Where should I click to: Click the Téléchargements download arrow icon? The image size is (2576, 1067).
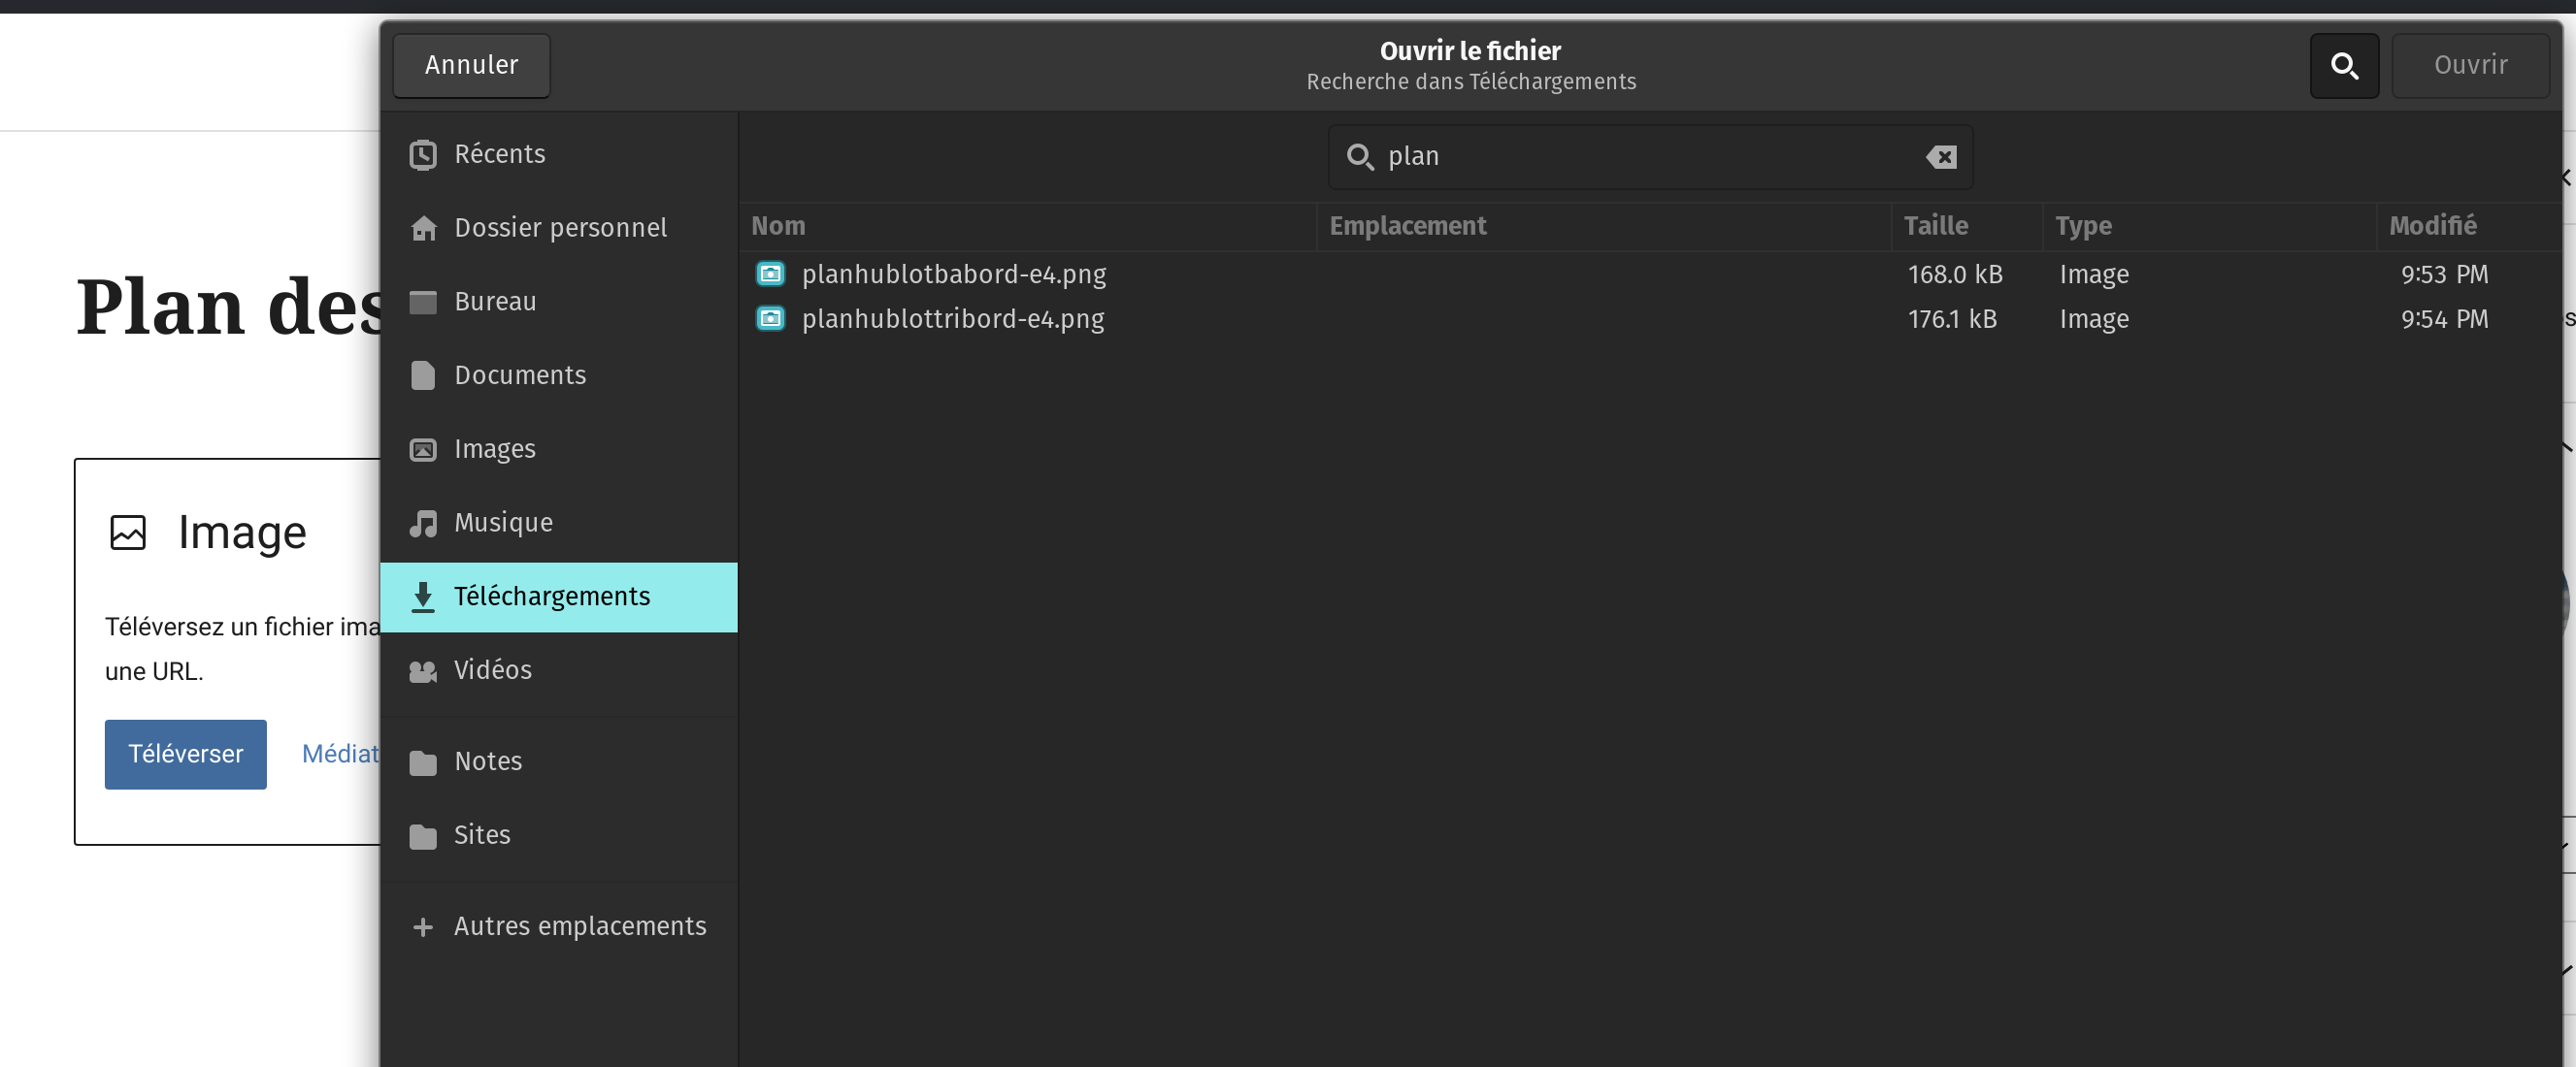coord(423,597)
